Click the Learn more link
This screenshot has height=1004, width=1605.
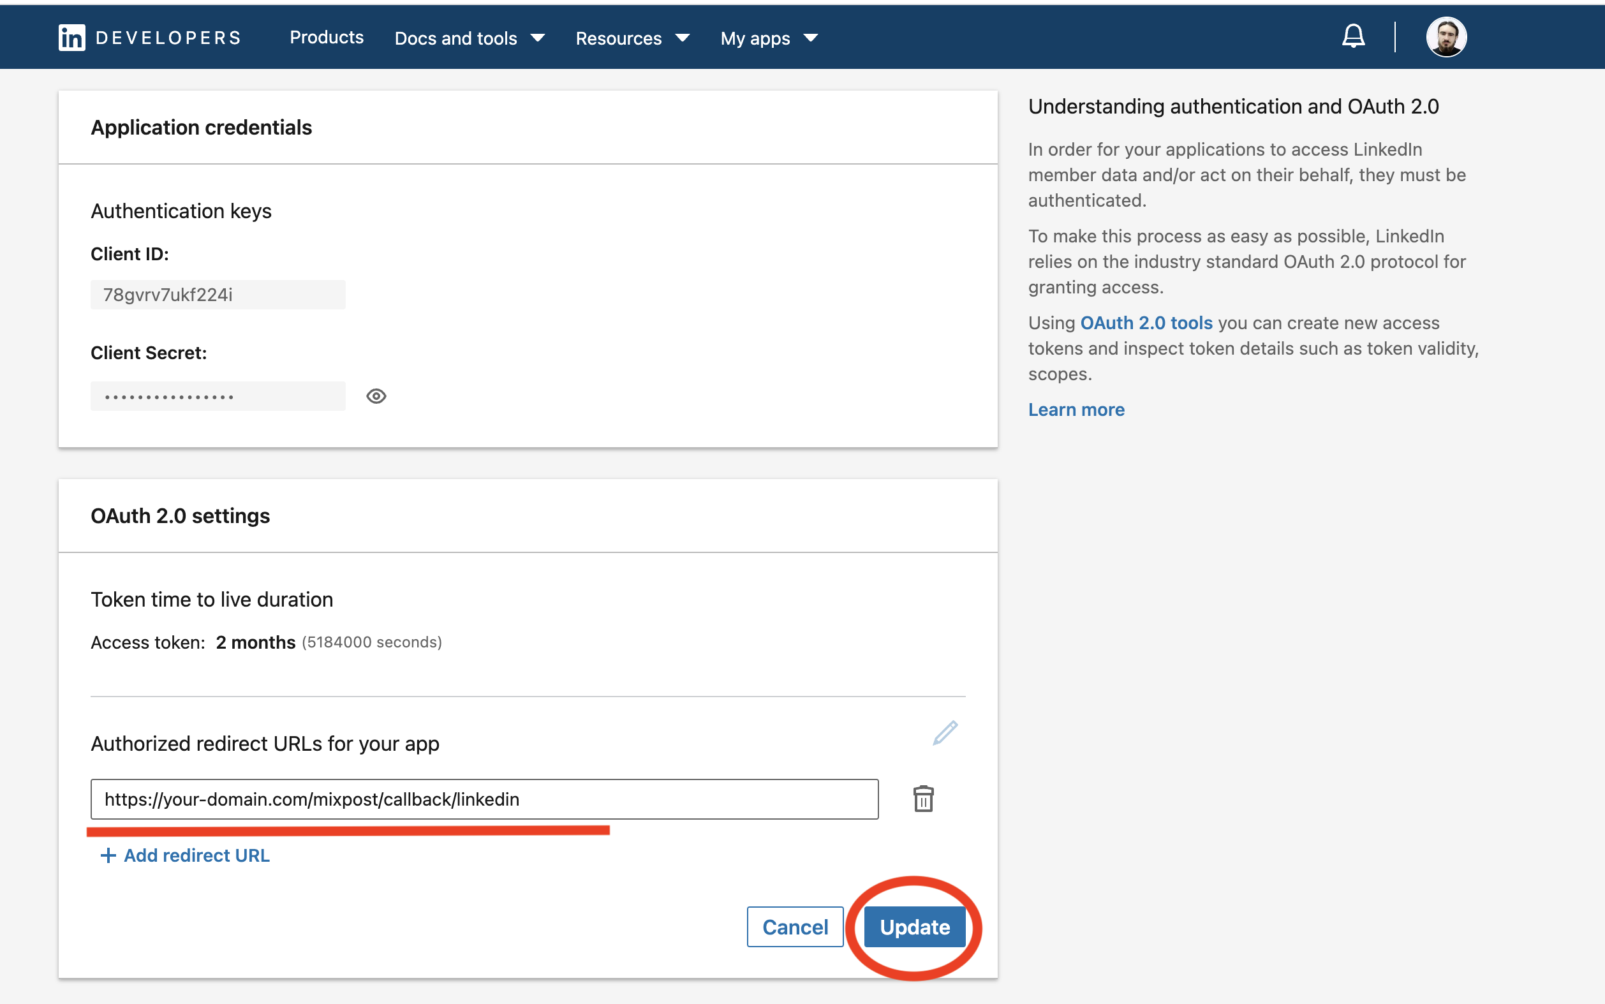point(1076,410)
